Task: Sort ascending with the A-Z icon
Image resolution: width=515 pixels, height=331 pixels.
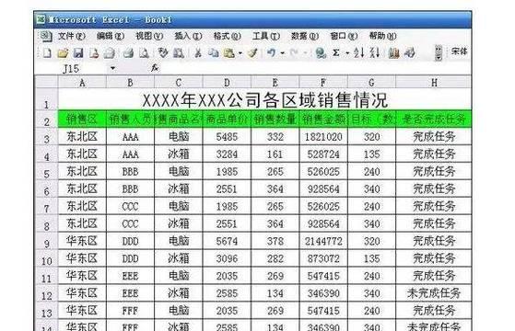Action: click(359, 52)
